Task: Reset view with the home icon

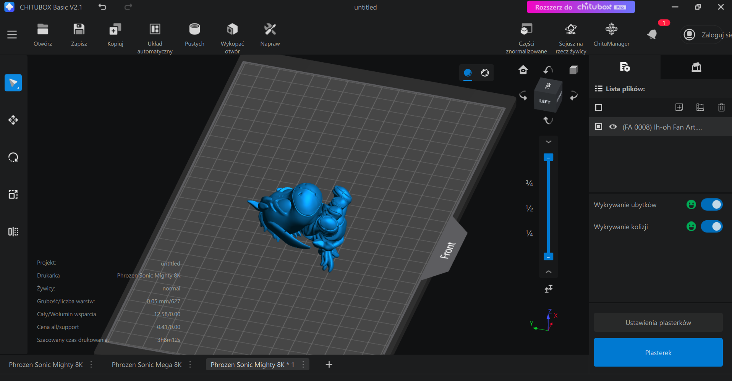Action: [523, 70]
